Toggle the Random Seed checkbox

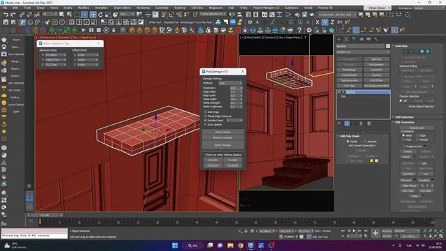point(206,121)
